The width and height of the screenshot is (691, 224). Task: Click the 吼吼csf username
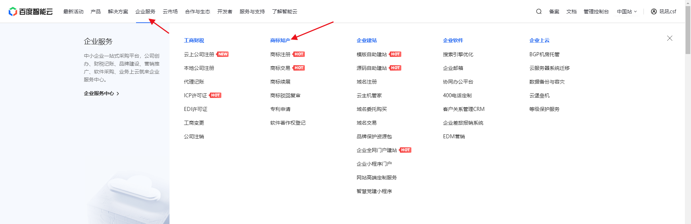[668, 12]
